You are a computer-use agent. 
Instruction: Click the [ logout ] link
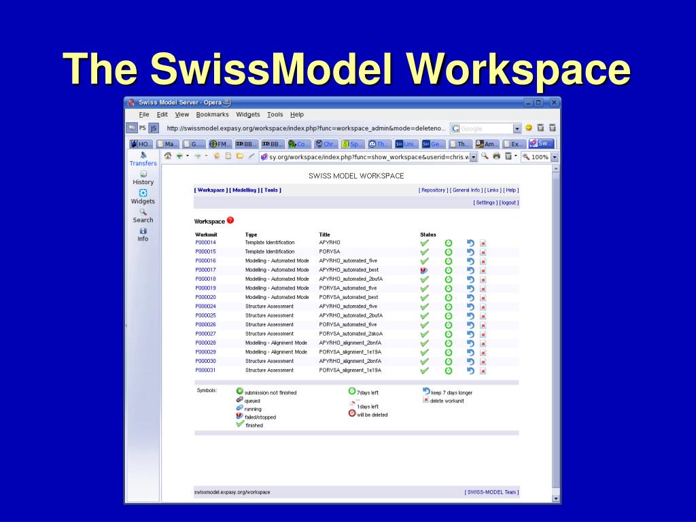(x=508, y=203)
